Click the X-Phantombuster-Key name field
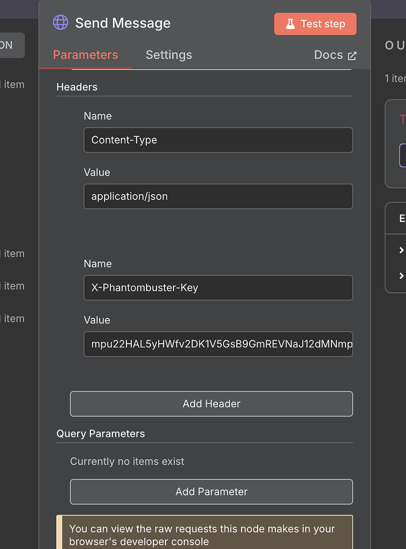Viewport: 406px width, 549px height. 218,288
